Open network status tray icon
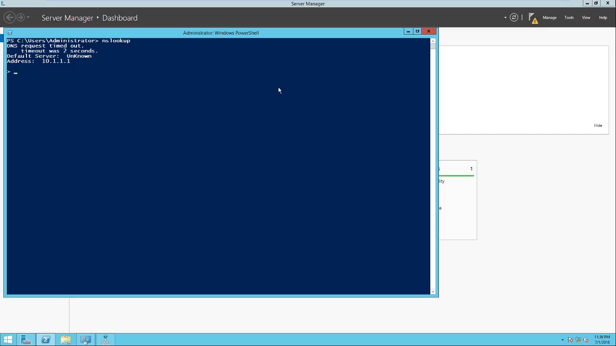 pos(578,340)
